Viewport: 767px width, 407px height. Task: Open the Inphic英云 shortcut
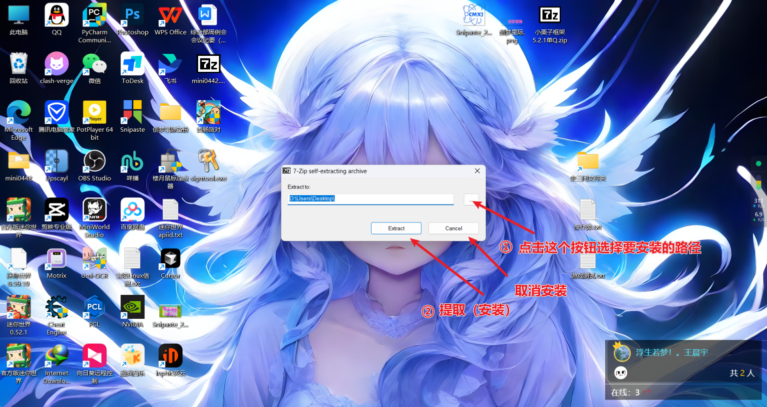pos(170,361)
